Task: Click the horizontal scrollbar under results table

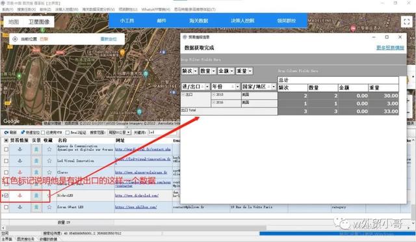Action: [x=136, y=228]
